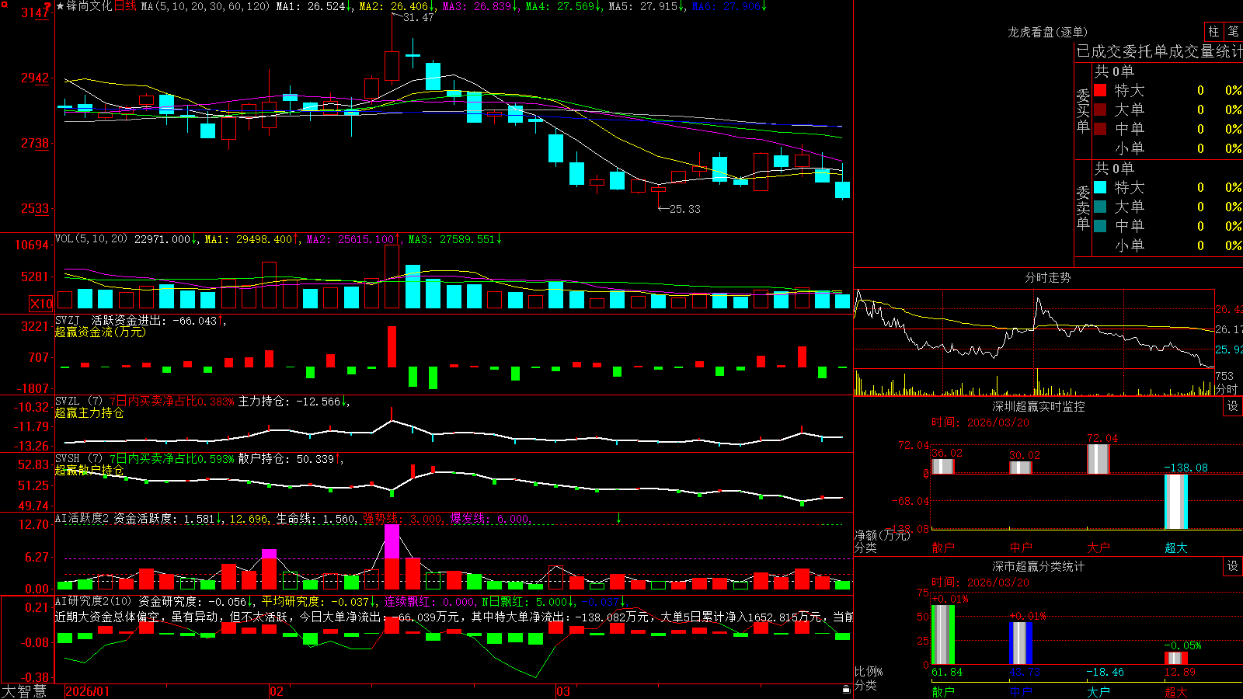
Task: Click the green arrow marker in the AI活跃度2 panel
Action: coord(618,518)
